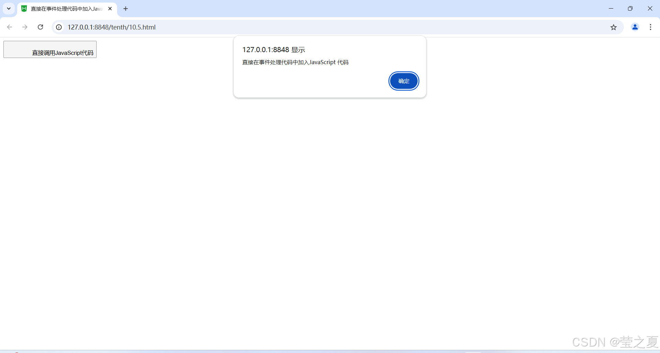Bookmark this page with the star icon
The height and width of the screenshot is (353, 660).
[614, 27]
